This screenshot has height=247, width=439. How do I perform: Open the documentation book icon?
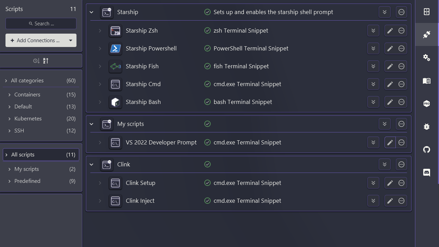[x=427, y=81]
